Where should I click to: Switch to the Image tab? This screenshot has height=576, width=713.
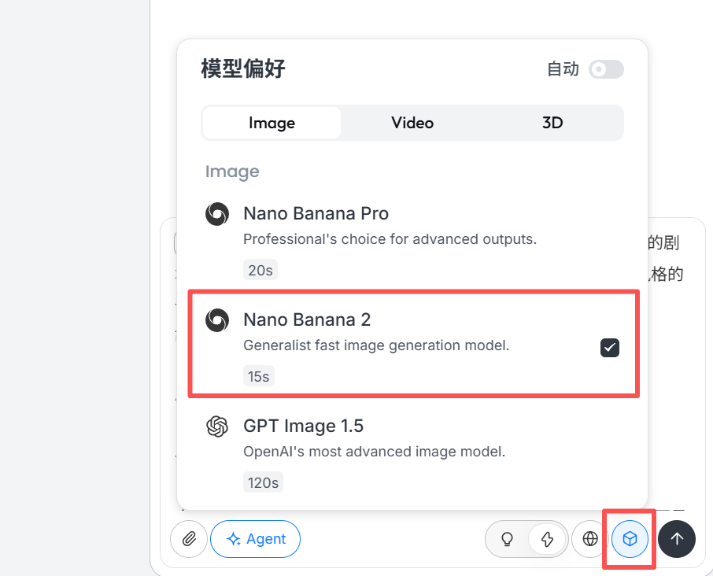click(x=272, y=123)
